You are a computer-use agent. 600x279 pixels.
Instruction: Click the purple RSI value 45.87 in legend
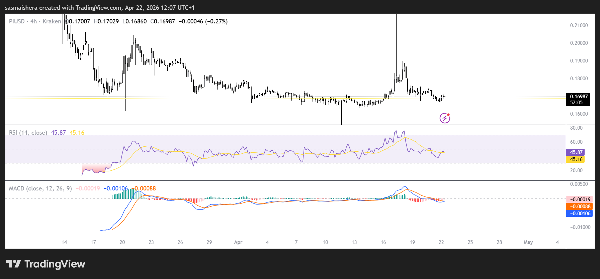[58, 133]
